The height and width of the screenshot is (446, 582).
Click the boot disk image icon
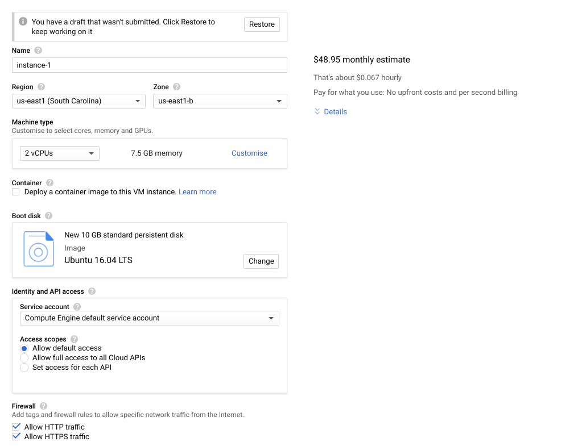tap(38, 249)
